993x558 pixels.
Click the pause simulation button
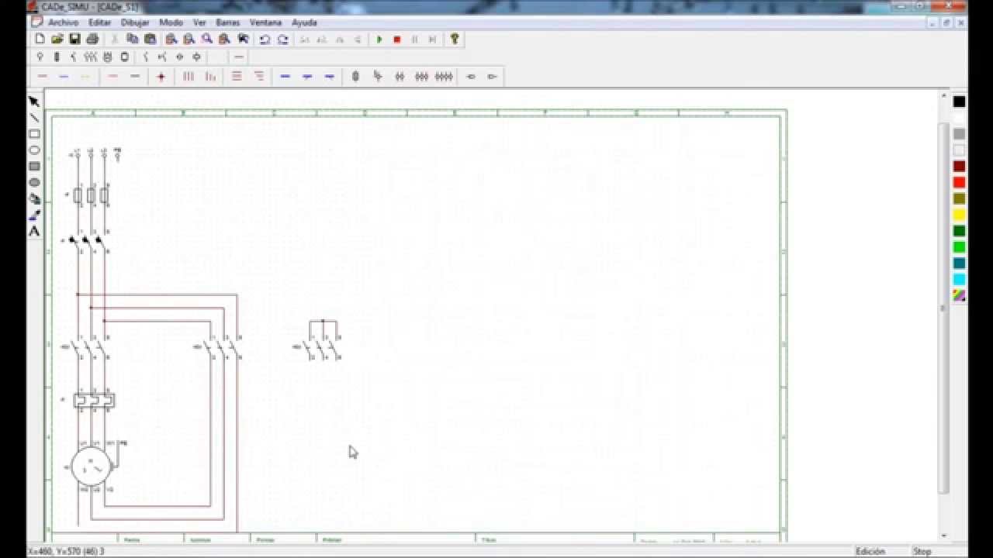415,39
